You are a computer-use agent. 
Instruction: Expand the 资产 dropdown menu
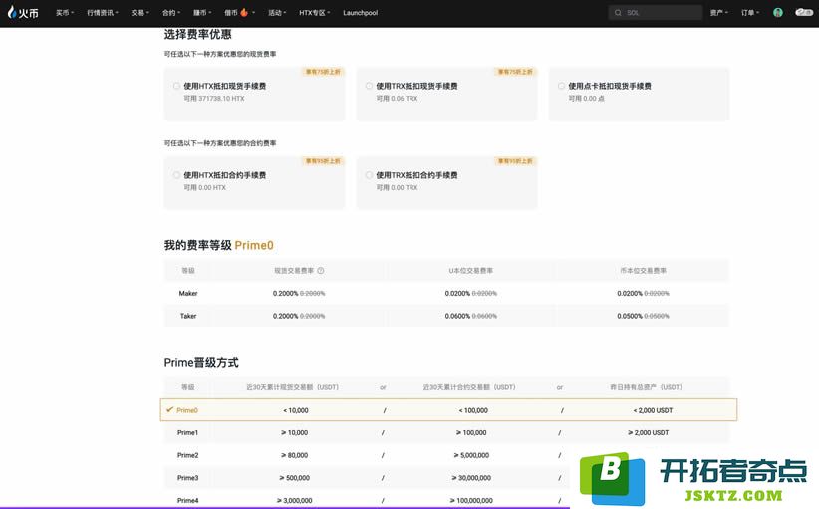tap(719, 13)
